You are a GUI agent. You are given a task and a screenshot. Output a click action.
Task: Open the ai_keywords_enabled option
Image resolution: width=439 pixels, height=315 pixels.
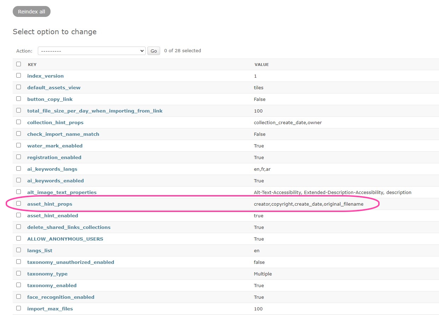click(x=55, y=181)
